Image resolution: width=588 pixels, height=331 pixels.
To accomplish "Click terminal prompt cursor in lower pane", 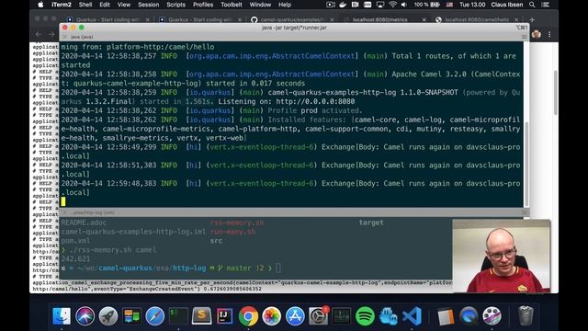I will 277,268.
